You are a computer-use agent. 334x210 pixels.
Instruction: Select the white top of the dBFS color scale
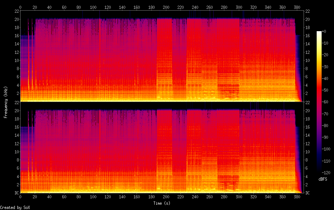(x=319, y=33)
